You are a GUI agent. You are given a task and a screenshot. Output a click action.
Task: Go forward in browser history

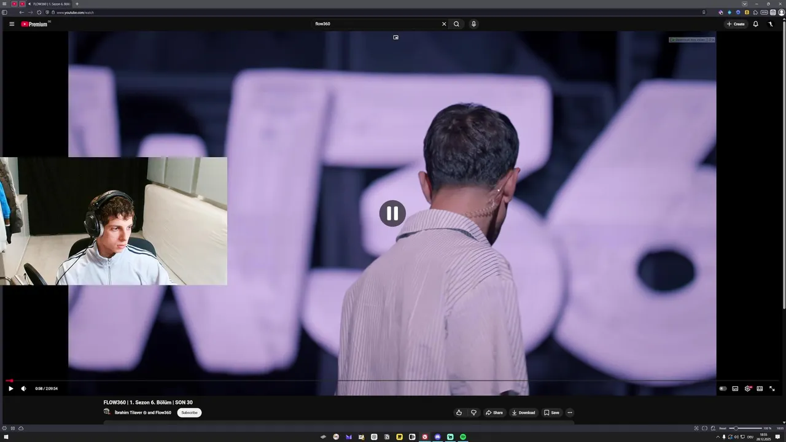point(30,12)
